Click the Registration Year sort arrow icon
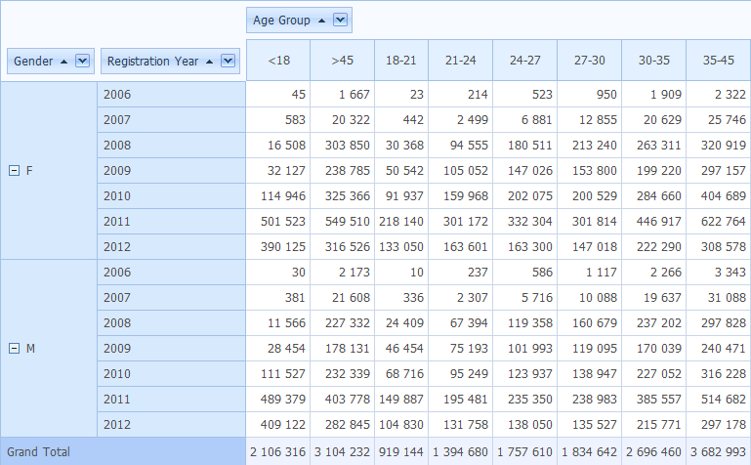Image resolution: width=751 pixels, height=465 pixels. tap(209, 62)
